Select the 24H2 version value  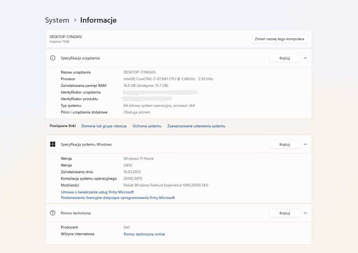click(128, 165)
